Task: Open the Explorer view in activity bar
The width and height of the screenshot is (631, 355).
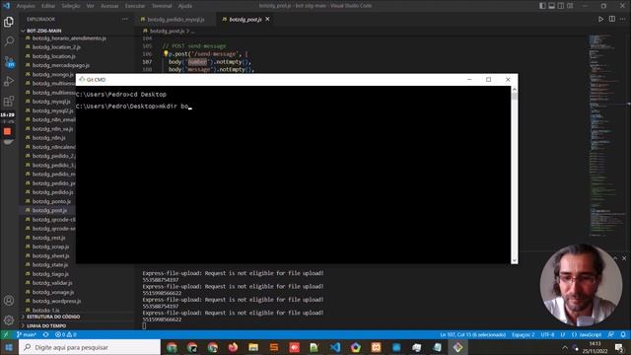Action: pos(9,22)
